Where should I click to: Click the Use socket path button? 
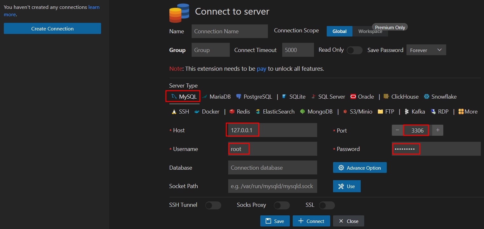click(x=347, y=186)
